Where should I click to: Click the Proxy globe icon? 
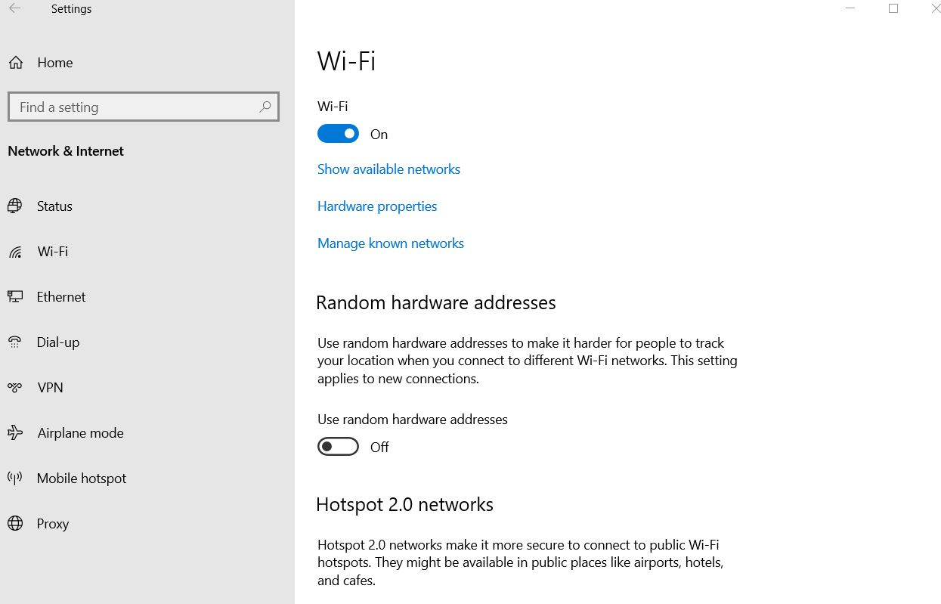point(15,523)
